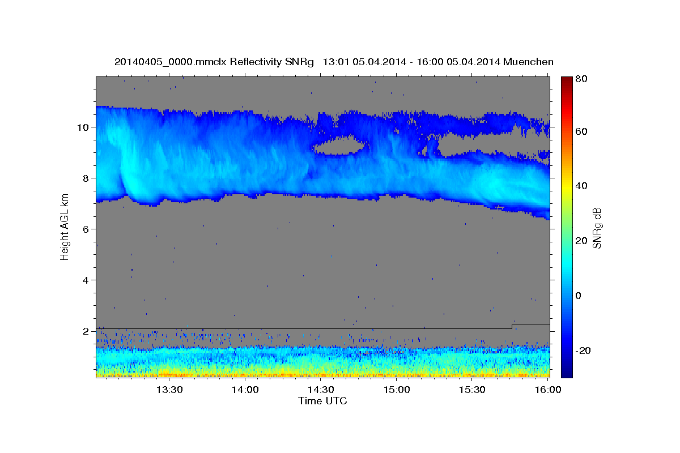Click the 'SNRg dB' colorbar label
This screenshot has height=453, width=680.
(596, 228)
